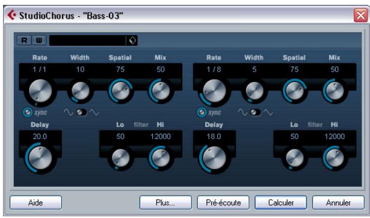Click the empty preset name field
Image resolution: width=370 pixels, height=218 pixels.
click(87, 40)
